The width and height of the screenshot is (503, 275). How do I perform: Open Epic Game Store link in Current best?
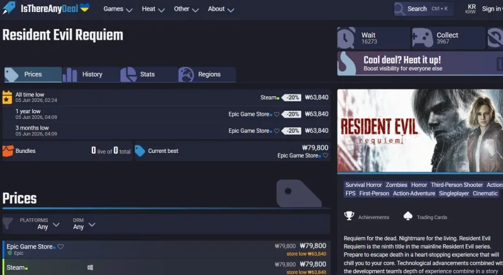297,155
